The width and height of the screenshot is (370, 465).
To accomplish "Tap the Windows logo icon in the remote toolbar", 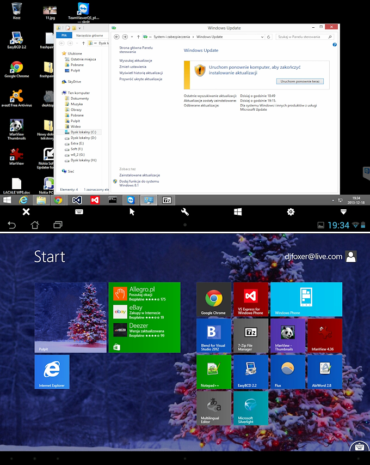I will tap(238, 212).
